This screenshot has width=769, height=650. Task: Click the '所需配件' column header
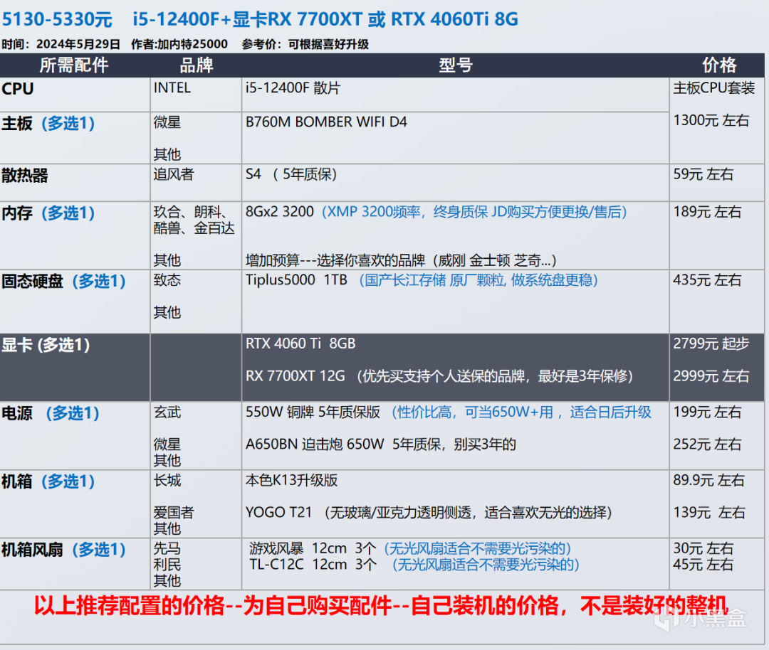[73, 65]
